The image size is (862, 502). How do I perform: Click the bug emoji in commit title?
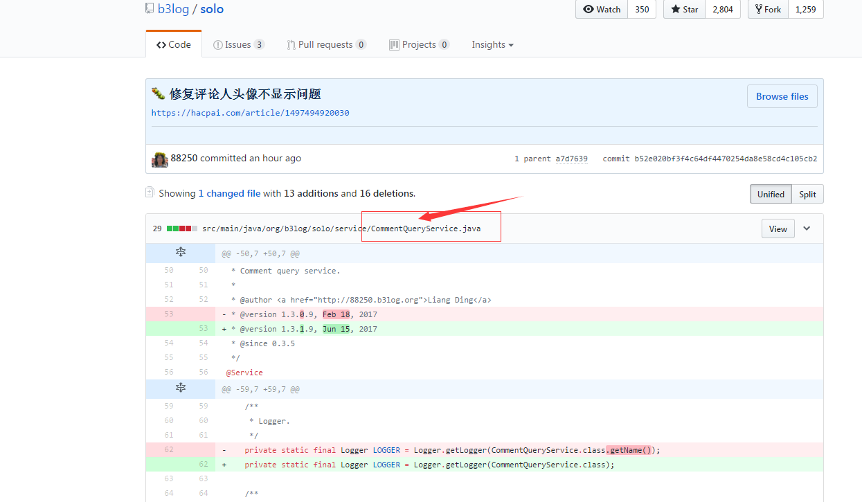click(x=159, y=94)
